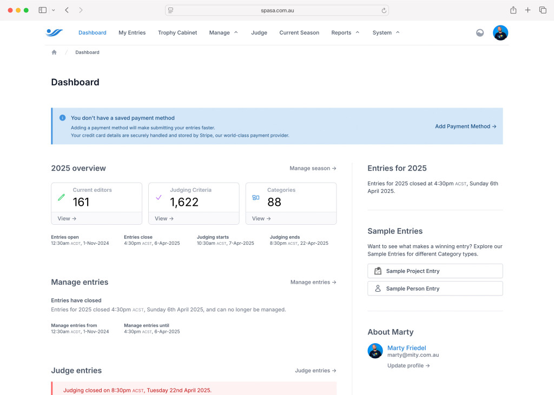Expand the Manage menu
The width and height of the screenshot is (554, 395).
[223, 32]
